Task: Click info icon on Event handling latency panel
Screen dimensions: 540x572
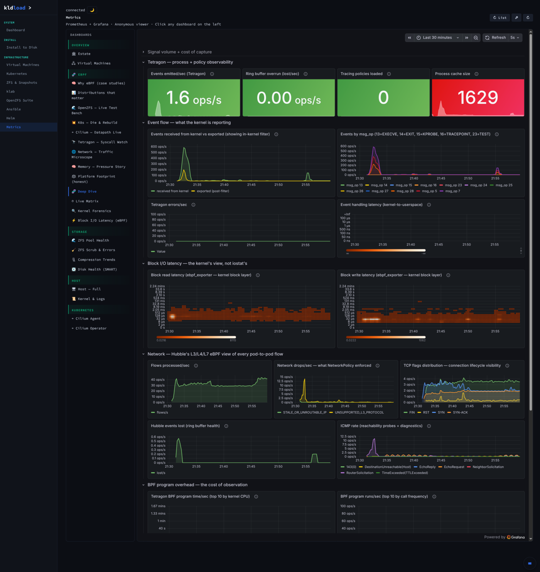Action: 429,205
